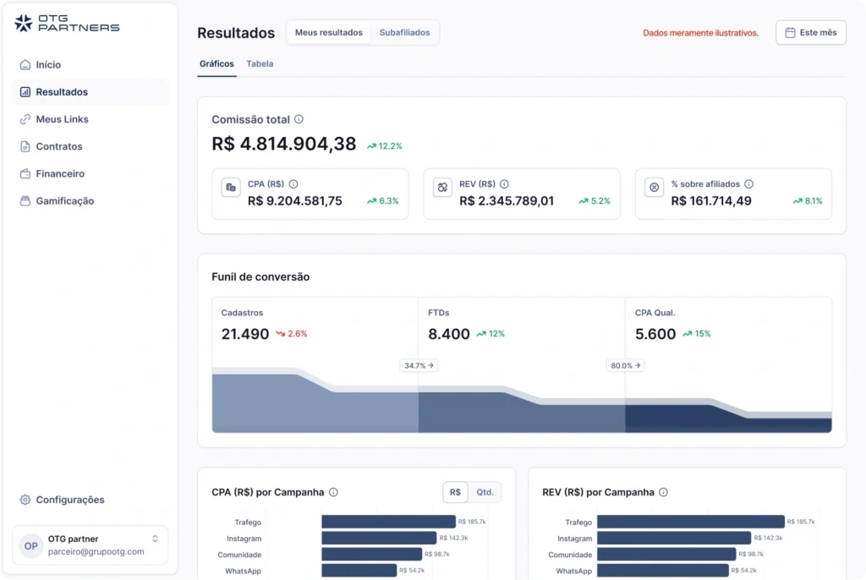Click info icon next to CPA por Campanha
The width and height of the screenshot is (866, 580).
[333, 492]
